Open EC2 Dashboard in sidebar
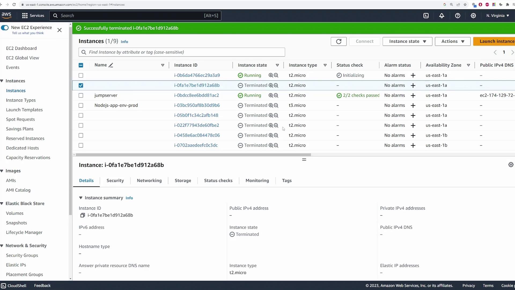Viewport: 515px width, 290px height. click(21, 48)
